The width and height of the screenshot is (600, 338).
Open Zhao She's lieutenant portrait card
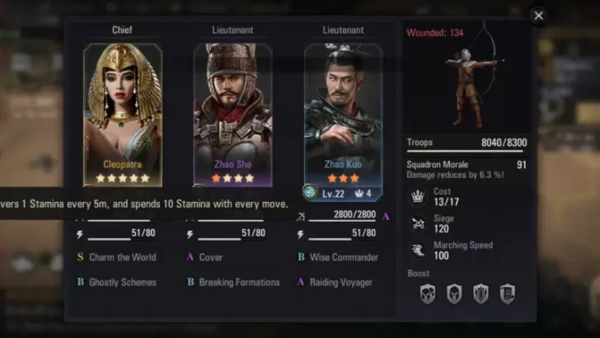tap(232, 115)
